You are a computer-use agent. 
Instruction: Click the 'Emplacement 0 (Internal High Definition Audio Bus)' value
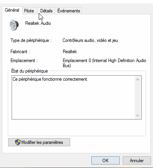click(x=104, y=63)
